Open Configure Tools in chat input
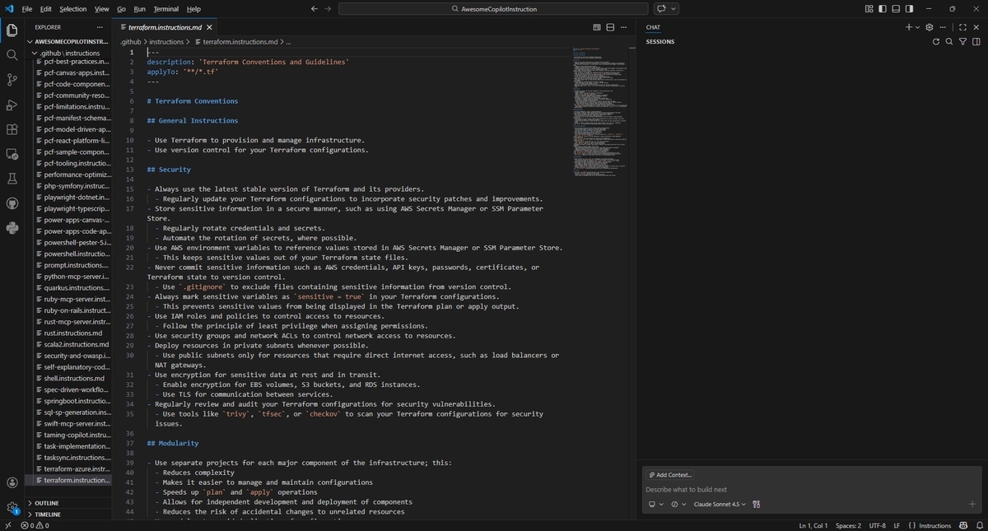This screenshot has width=988, height=531. click(x=756, y=505)
